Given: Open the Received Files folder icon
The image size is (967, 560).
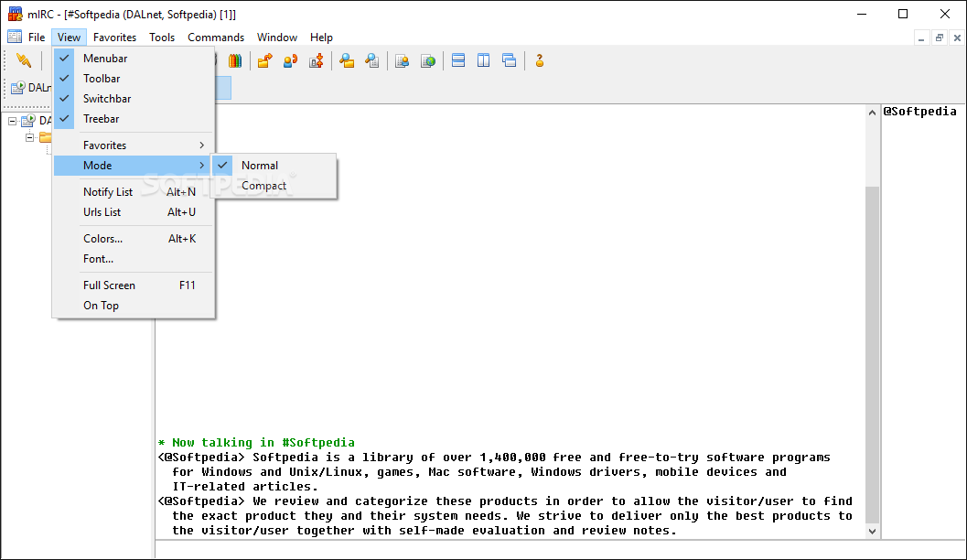Looking at the screenshot, I should [347, 60].
